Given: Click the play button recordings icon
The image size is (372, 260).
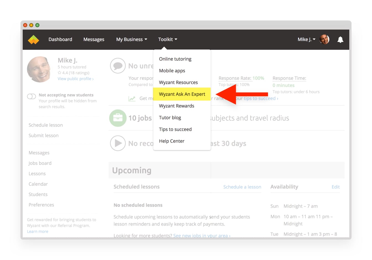Looking at the screenshot, I should click(x=118, y=143).
